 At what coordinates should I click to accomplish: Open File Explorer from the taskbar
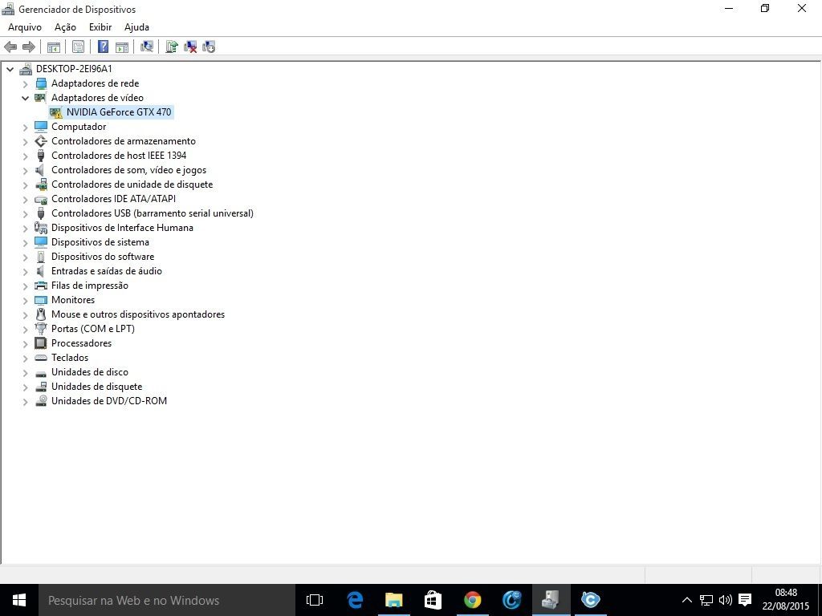pos(393,600)
